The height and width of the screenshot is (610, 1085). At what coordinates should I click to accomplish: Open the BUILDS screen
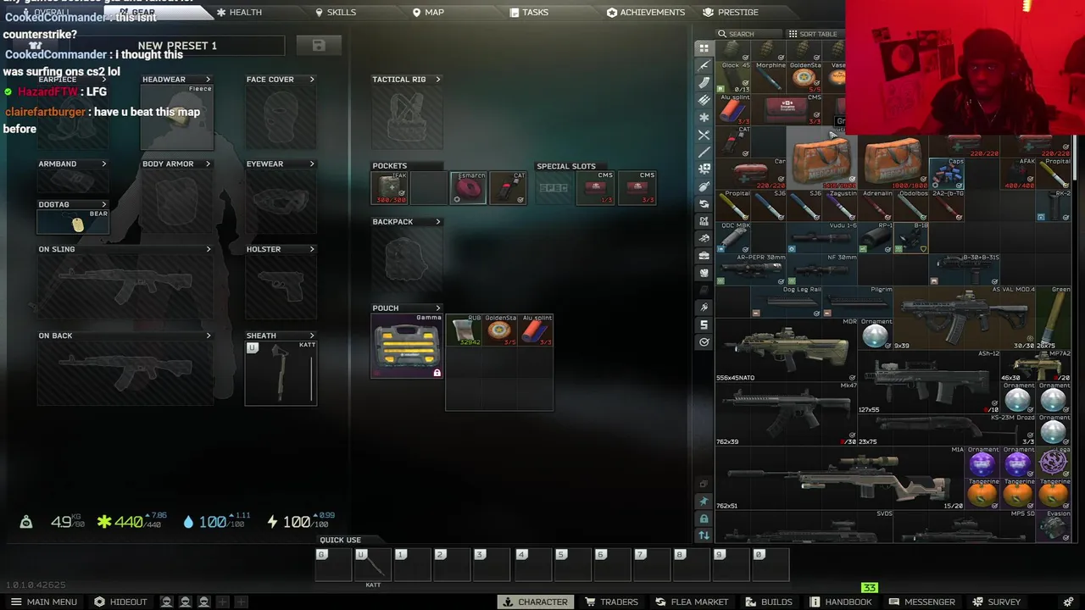[x=769, y=602]
